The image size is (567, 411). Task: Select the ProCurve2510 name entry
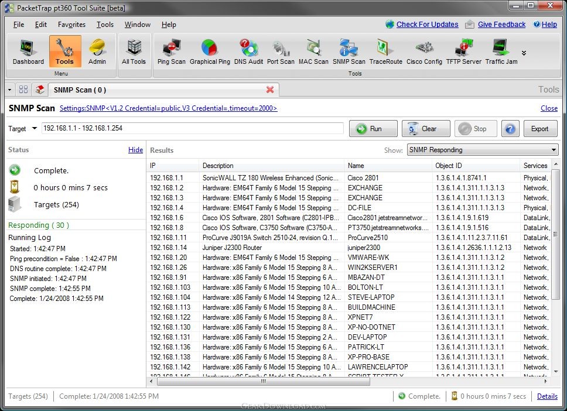pyautogui.click(x=368, y=238)
